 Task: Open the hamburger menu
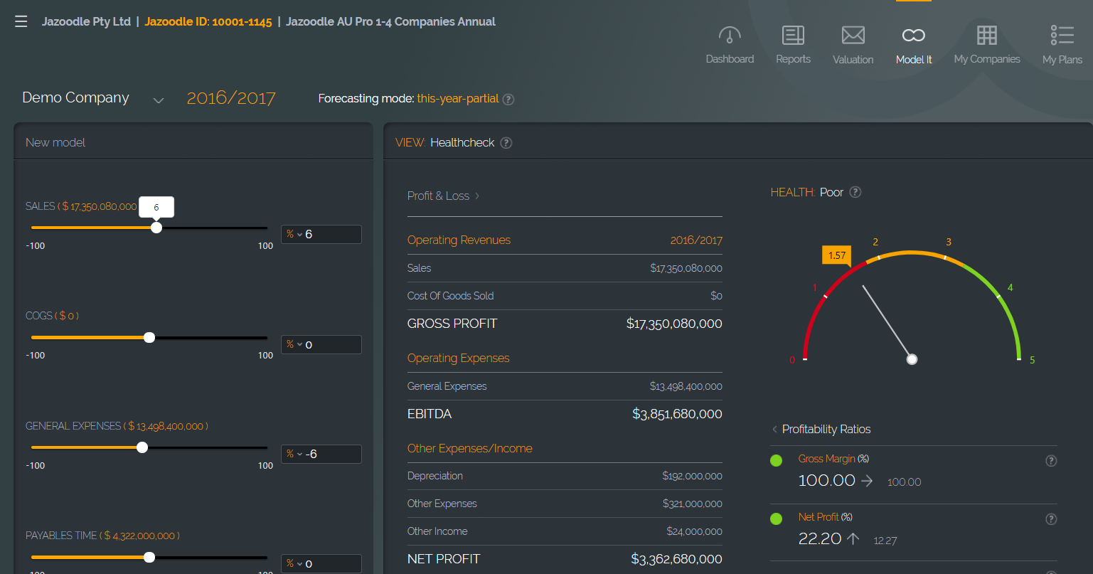point(21,21)
